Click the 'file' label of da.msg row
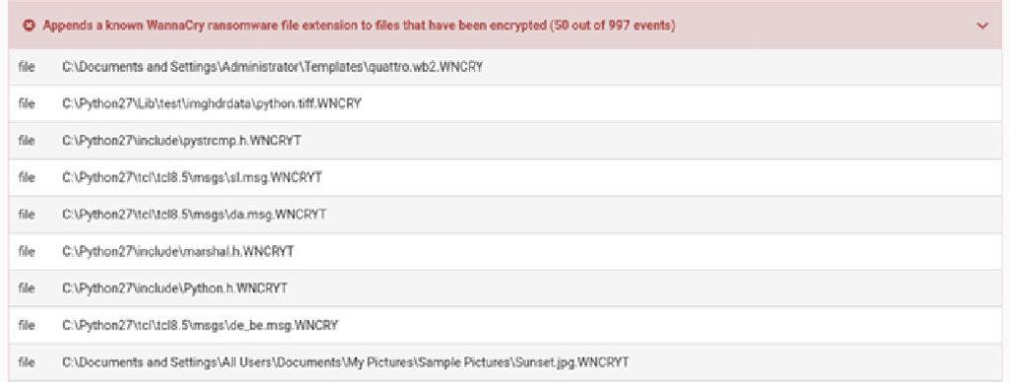 click(27, 215)
